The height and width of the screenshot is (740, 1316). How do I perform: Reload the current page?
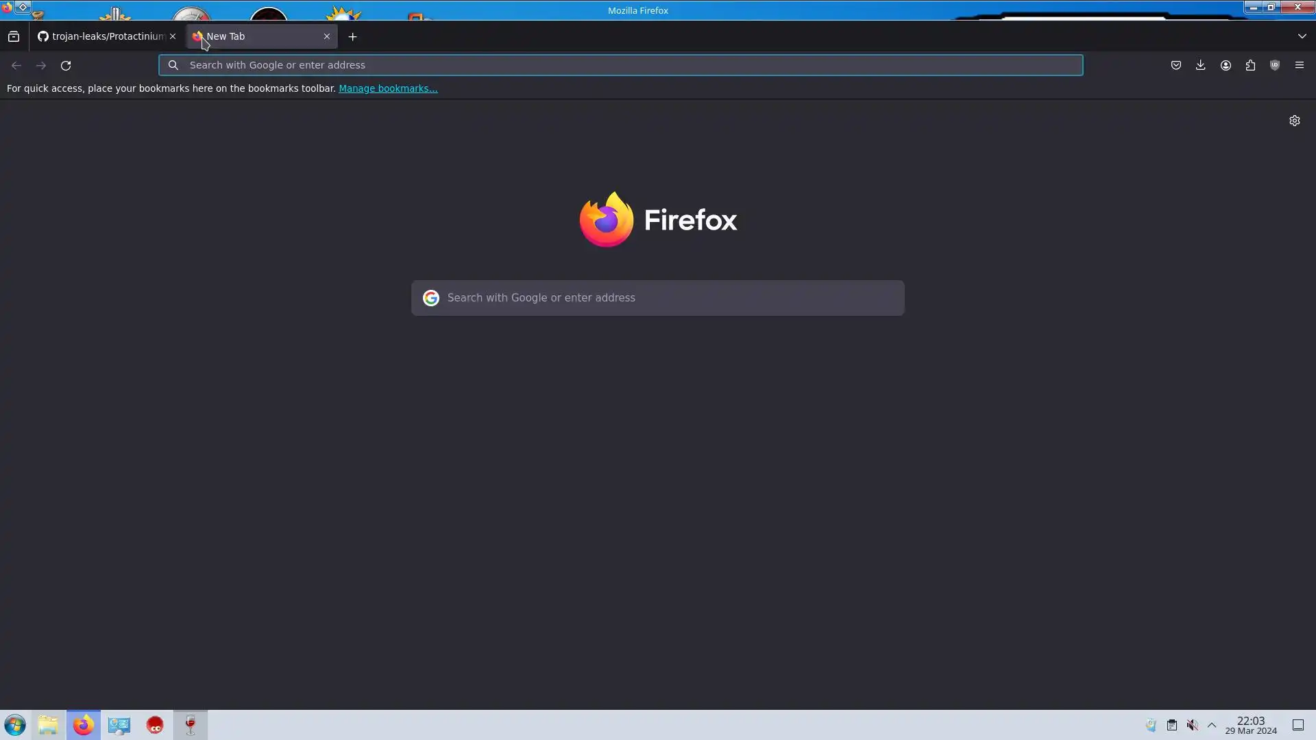pyautogui.click(x=66, y=66)
